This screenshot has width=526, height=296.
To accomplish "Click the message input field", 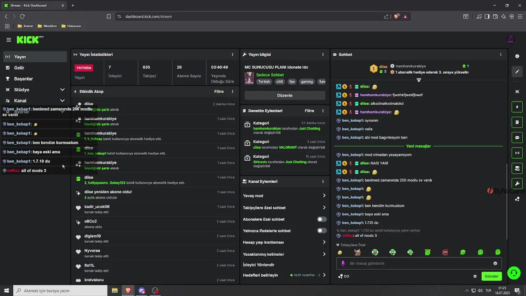I will (418, 264).
